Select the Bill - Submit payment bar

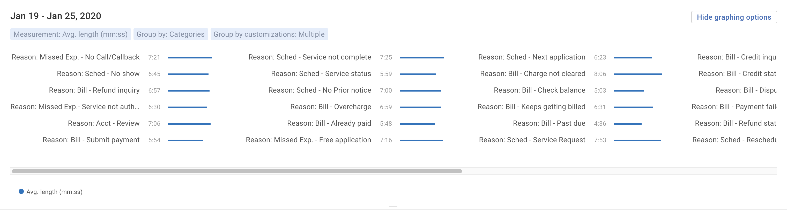point(185,140)
